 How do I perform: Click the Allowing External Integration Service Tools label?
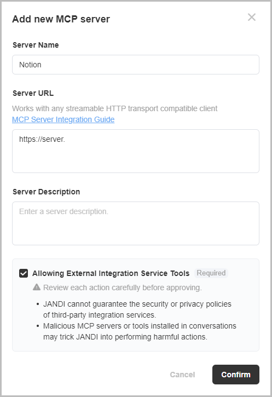[111, 273]
